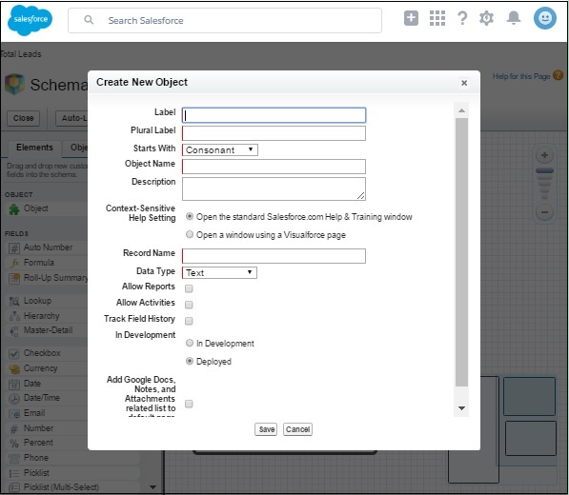Click the Salesforce cloud logo
Screen dimensions: 569x495
pos(30,20)
